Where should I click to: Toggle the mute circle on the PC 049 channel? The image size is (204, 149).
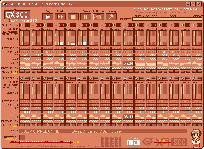click(182, 25)
